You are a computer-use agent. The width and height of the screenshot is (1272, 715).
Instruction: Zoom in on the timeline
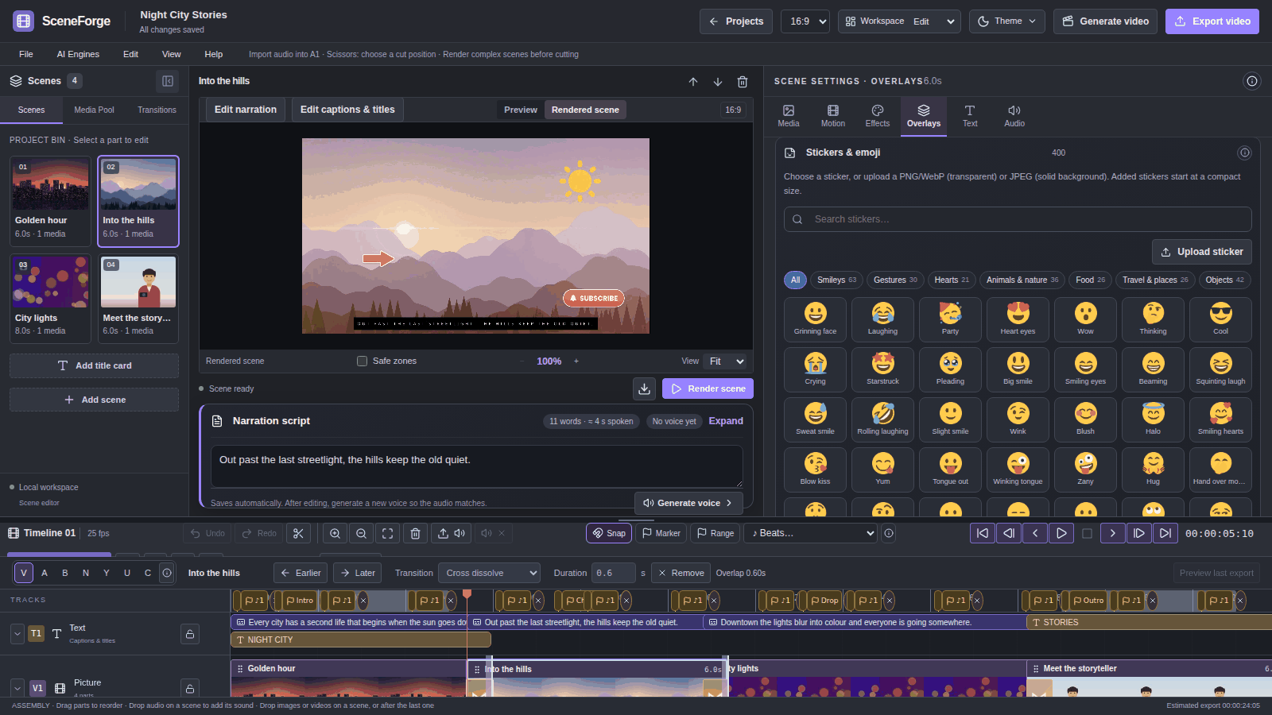335,533
